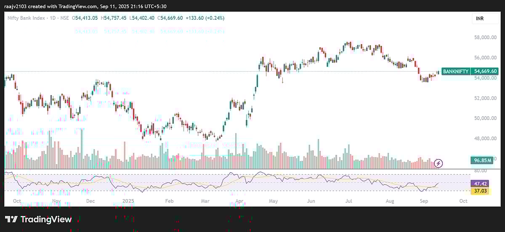Screen dimensions: 505x232
Task: Click the 37.03 RSI average label
Action: click(481, 191)
